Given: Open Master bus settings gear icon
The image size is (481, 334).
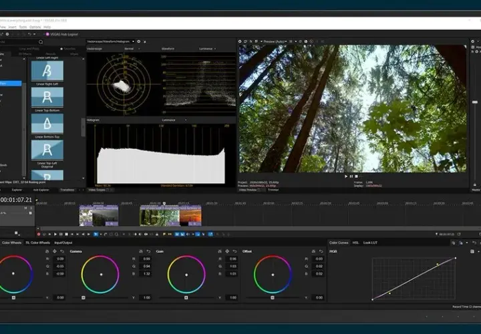Looking at the screenshot, I should point(473,41).
